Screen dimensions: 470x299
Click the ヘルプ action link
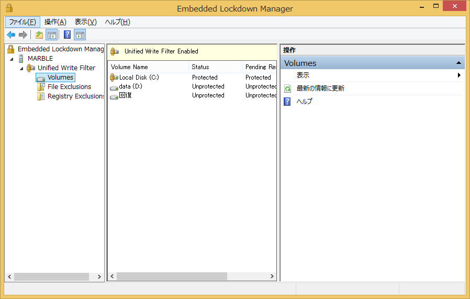coord(304,102)
